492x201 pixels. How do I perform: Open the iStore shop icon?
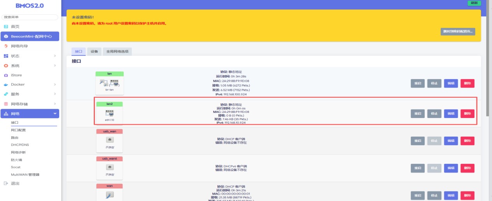6,75
